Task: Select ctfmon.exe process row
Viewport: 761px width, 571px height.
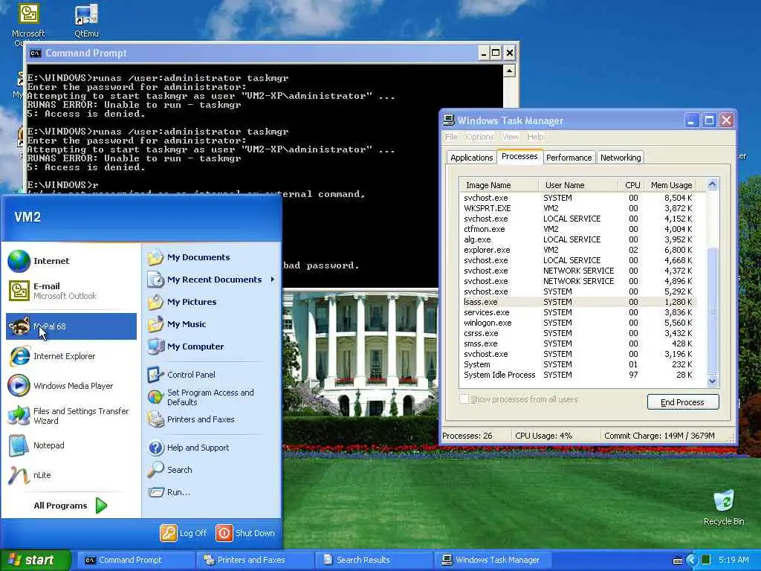Action: tap(577, 229)
